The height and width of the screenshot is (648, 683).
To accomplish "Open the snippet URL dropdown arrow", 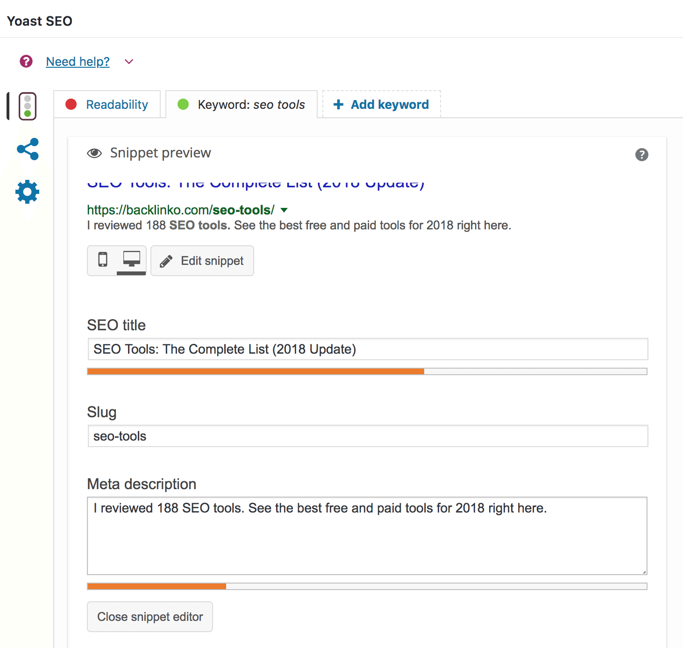I will point(284,210).
